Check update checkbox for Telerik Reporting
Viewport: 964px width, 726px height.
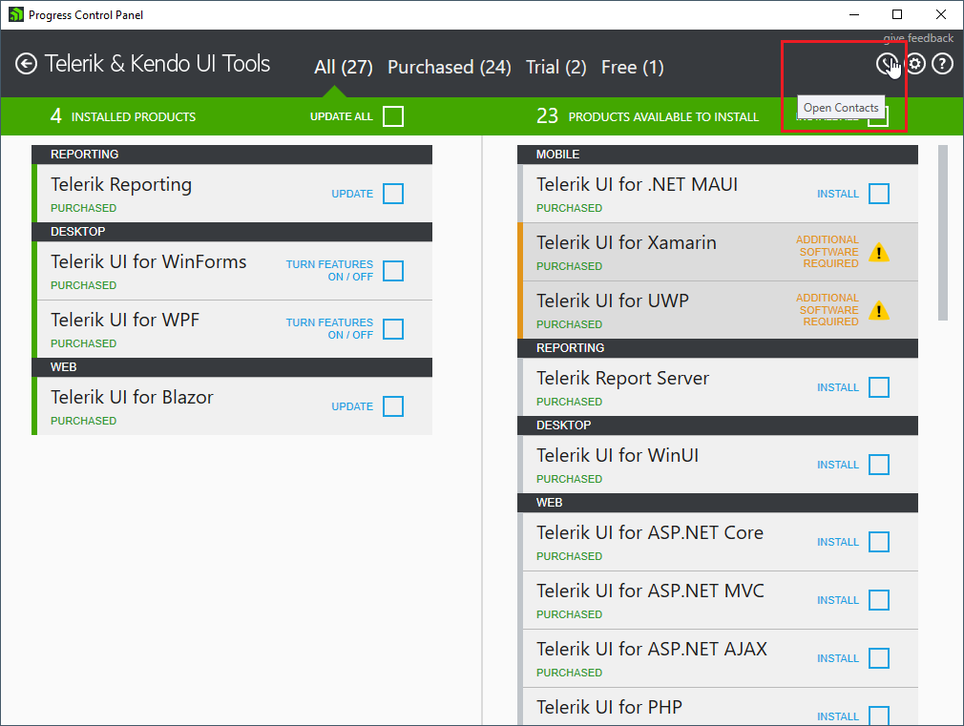(x=393, y=193)
